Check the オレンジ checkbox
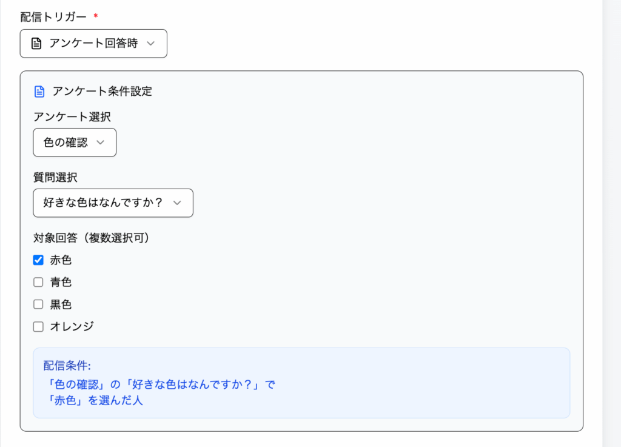 click(38, 327)
